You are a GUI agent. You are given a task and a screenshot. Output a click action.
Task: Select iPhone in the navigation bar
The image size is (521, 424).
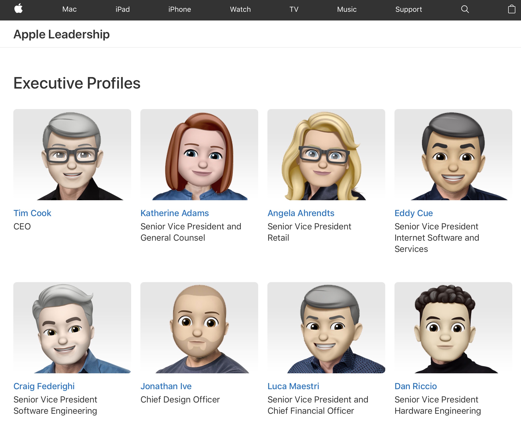pyautogui.click(x=180, y=9)
